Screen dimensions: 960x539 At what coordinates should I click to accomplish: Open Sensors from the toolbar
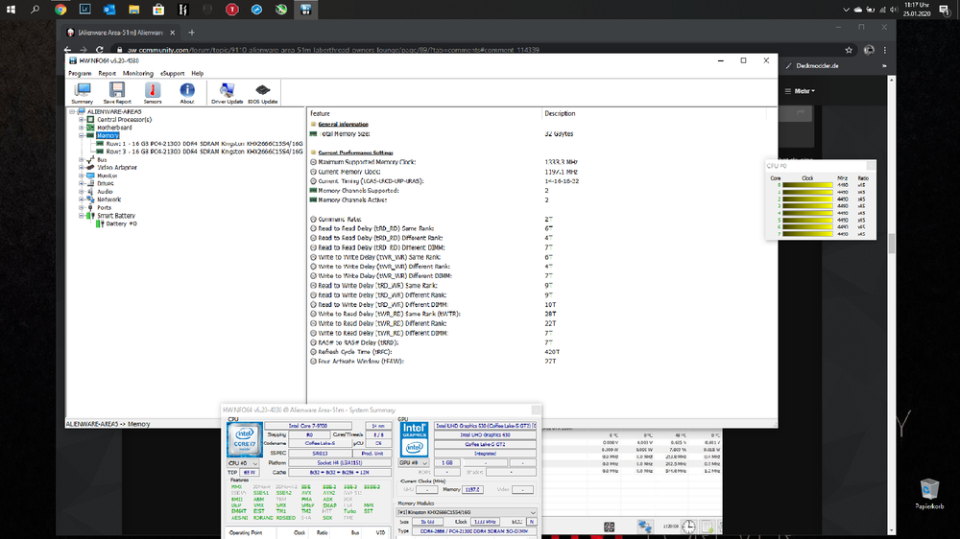pyautogui.click(x=153, y=92)
